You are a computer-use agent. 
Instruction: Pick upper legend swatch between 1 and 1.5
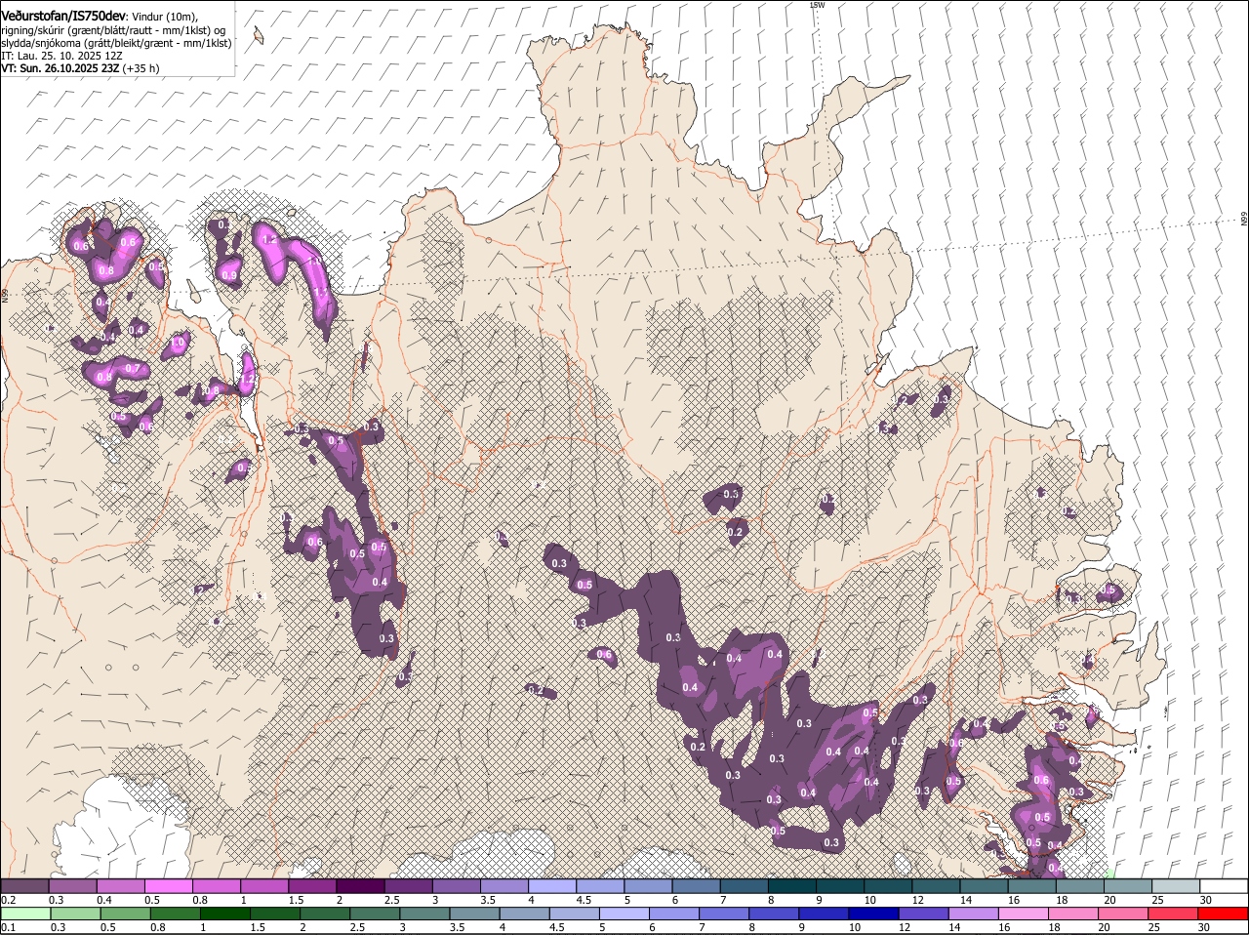(x=263, y=885)
